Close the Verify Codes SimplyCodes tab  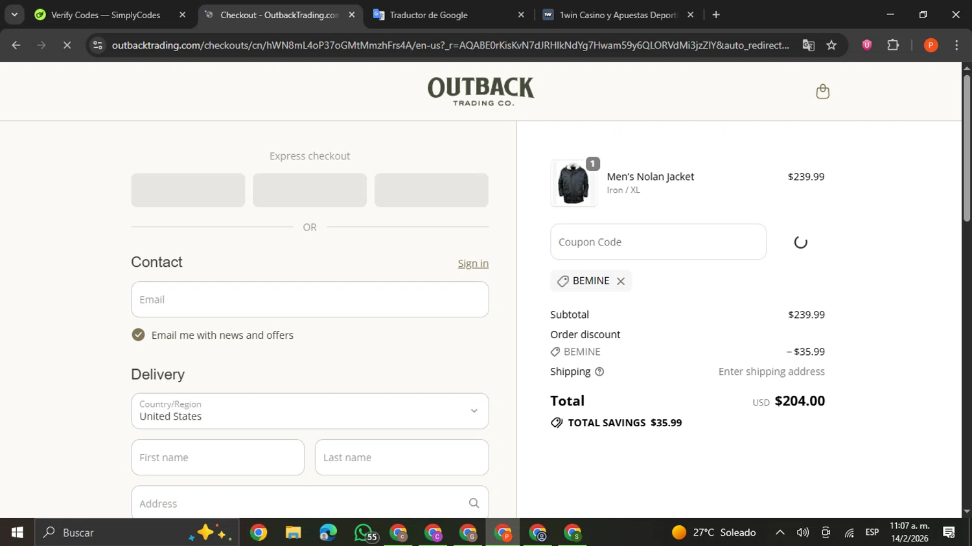[x=182, y=14]
